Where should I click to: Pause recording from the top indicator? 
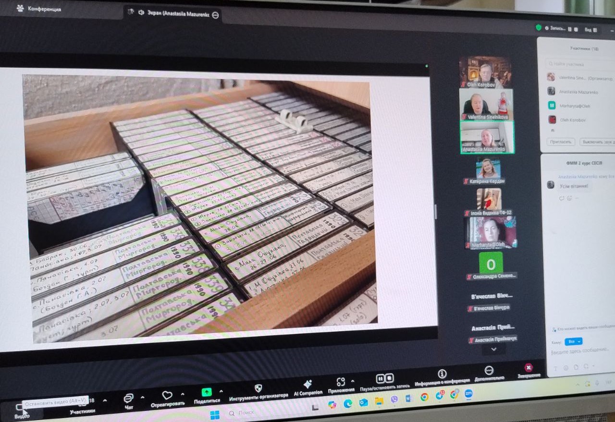[x=569, y=29]
